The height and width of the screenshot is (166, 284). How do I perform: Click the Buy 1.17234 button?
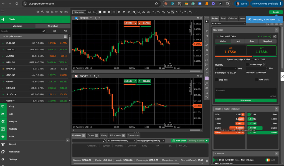pyautogui.click(x=262, y=50)
